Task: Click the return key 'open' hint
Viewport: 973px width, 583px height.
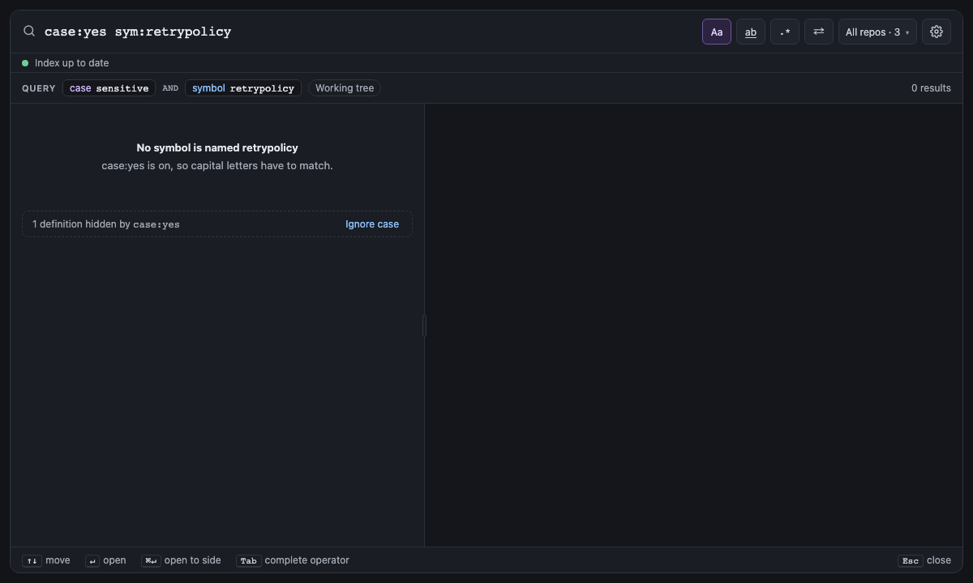Action: (105, 560)
